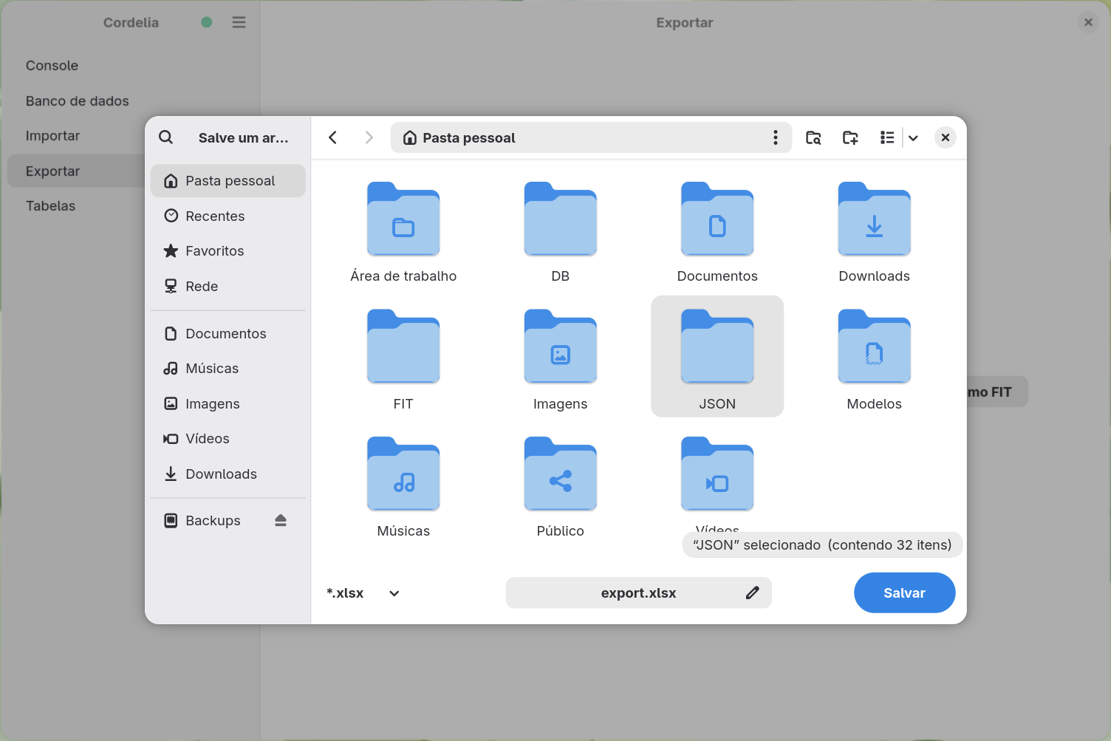1111x741 pixels.
Task: Click the Salvar button
Action: [x=905, y=593]
